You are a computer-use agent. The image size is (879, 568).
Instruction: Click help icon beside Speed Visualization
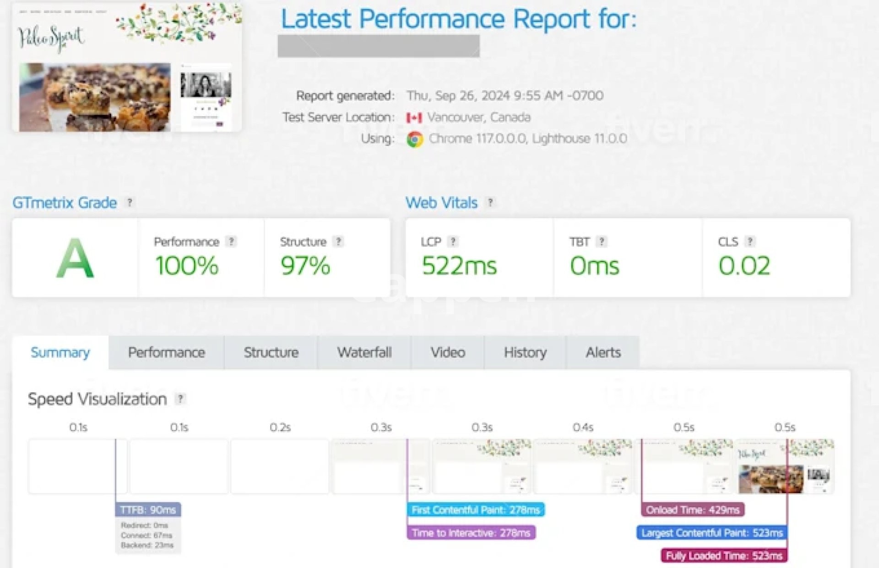coord(180,399)
